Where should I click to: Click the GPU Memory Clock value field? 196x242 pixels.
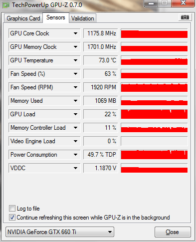pyautogui.click(x=100, y=47)
